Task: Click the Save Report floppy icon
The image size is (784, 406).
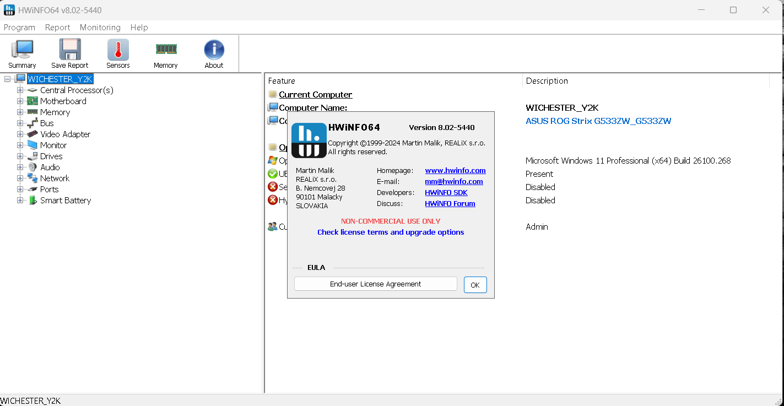Action: click(x=70, y=49)
